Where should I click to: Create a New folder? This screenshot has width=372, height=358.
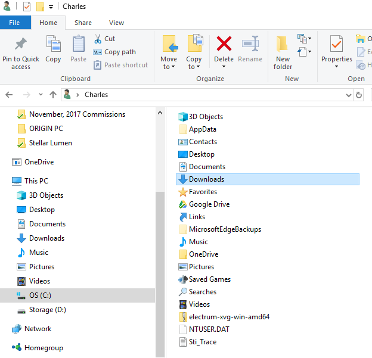coord(283,52)
